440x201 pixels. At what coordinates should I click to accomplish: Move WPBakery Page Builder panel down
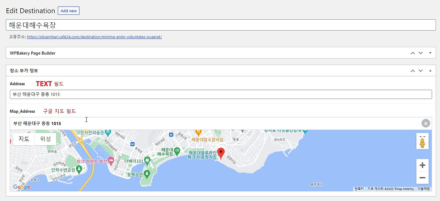coord(421,53)
